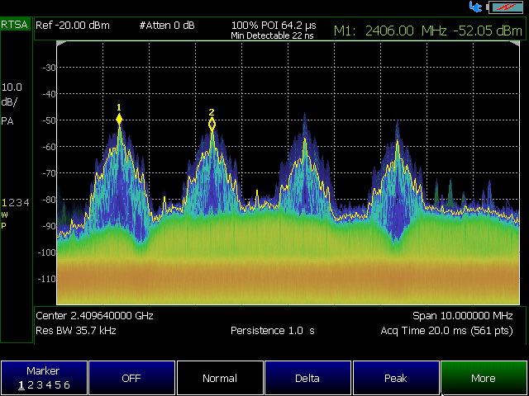The image size is (529, 396).
Task: Click the W trace state indicator
Action: (4, 214)
